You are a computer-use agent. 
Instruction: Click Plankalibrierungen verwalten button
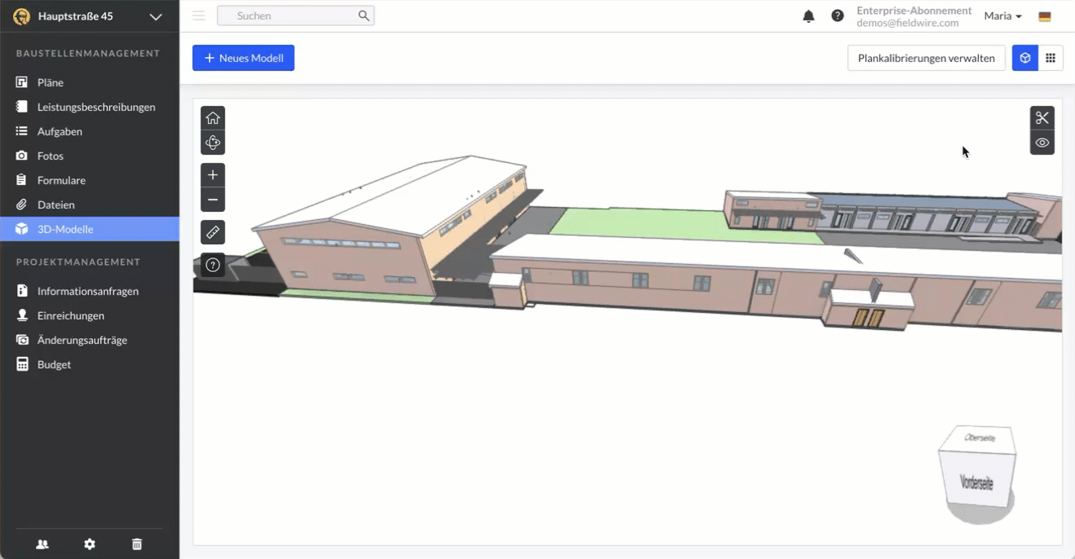tap(926, 58)
